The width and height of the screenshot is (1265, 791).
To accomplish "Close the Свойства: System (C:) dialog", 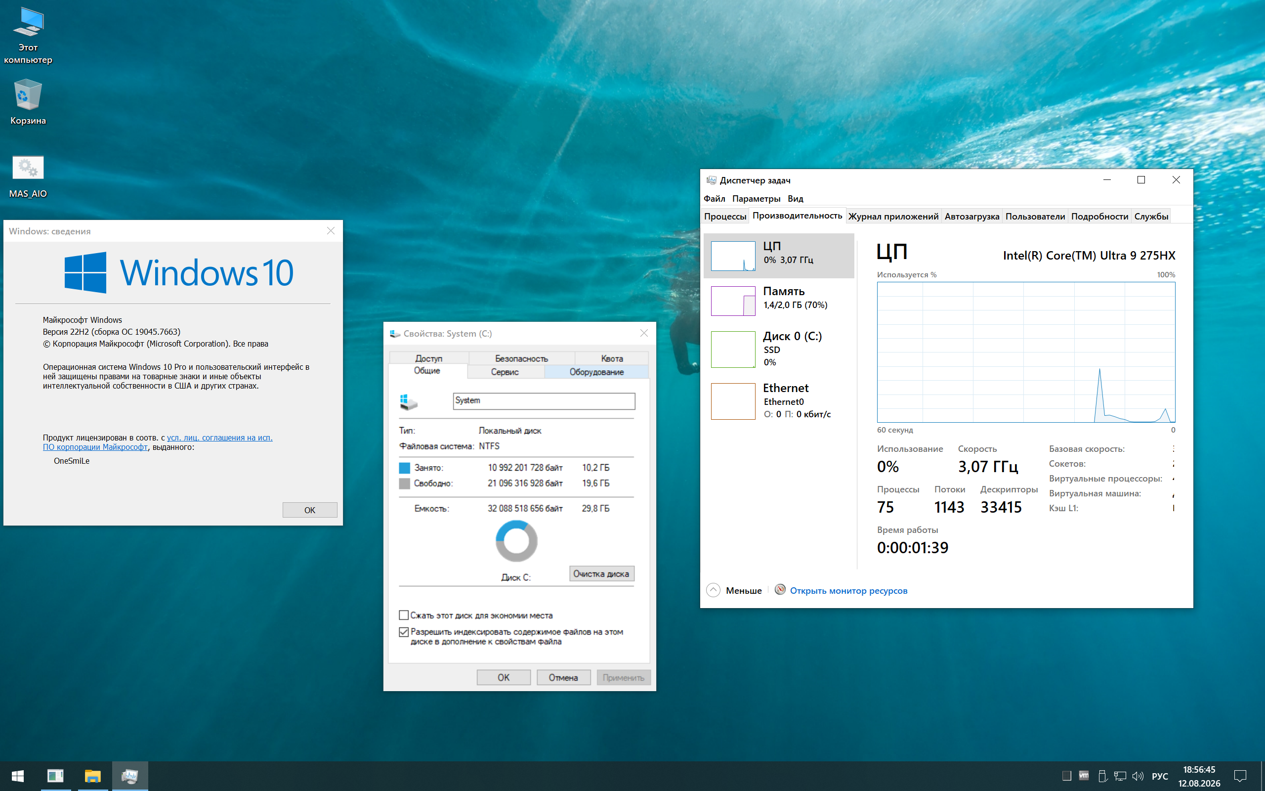I will click(644, 333).
